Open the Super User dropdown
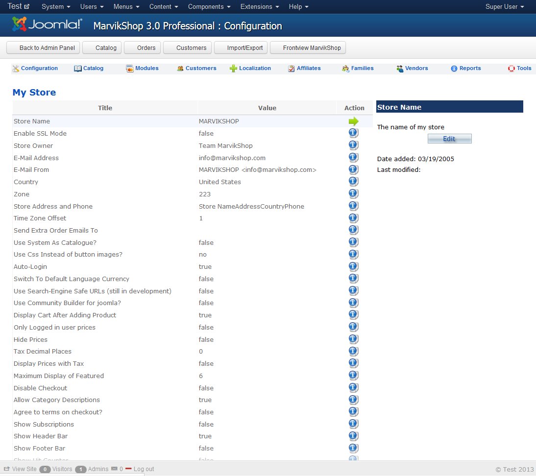 click(505, 6)
